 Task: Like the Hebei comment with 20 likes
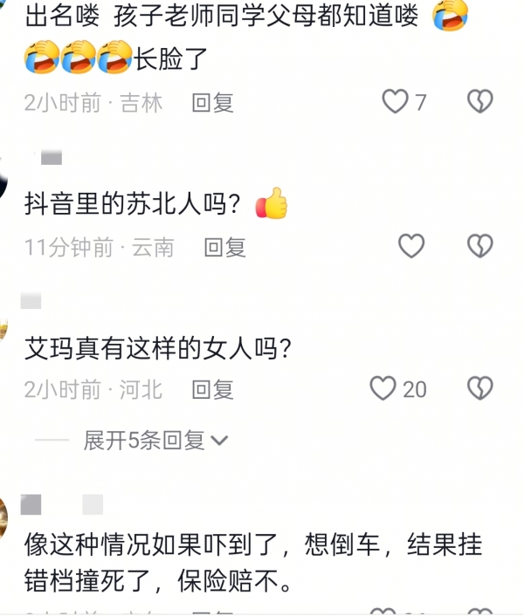point(383,388)
